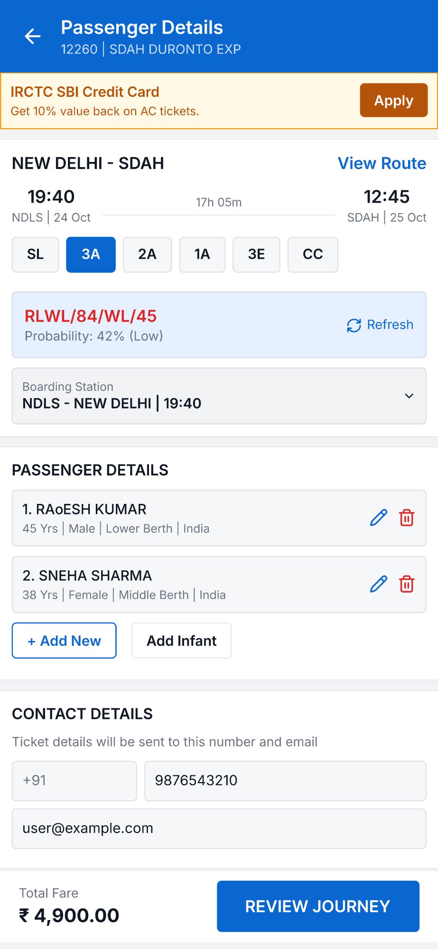Edit passenger RAoESH KUMAR with pencil icon
The height and width of the screenshot is (949, 438).
point(378,518)
